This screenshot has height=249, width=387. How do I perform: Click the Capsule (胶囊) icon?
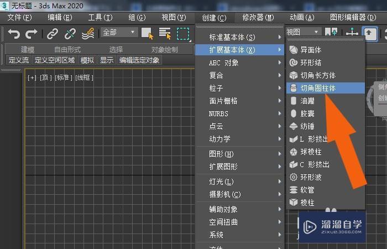coord(293,113)
